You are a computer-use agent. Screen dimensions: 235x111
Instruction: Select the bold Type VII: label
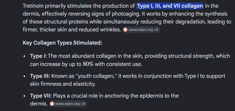(41, 96)
